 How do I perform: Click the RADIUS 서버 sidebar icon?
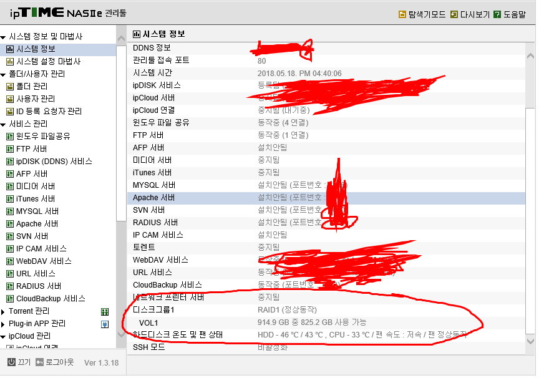(10, 286)
